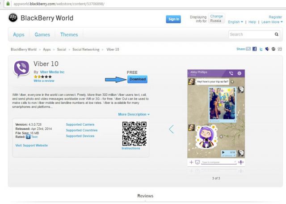Open the Apps tab

[x=19, y=34]
